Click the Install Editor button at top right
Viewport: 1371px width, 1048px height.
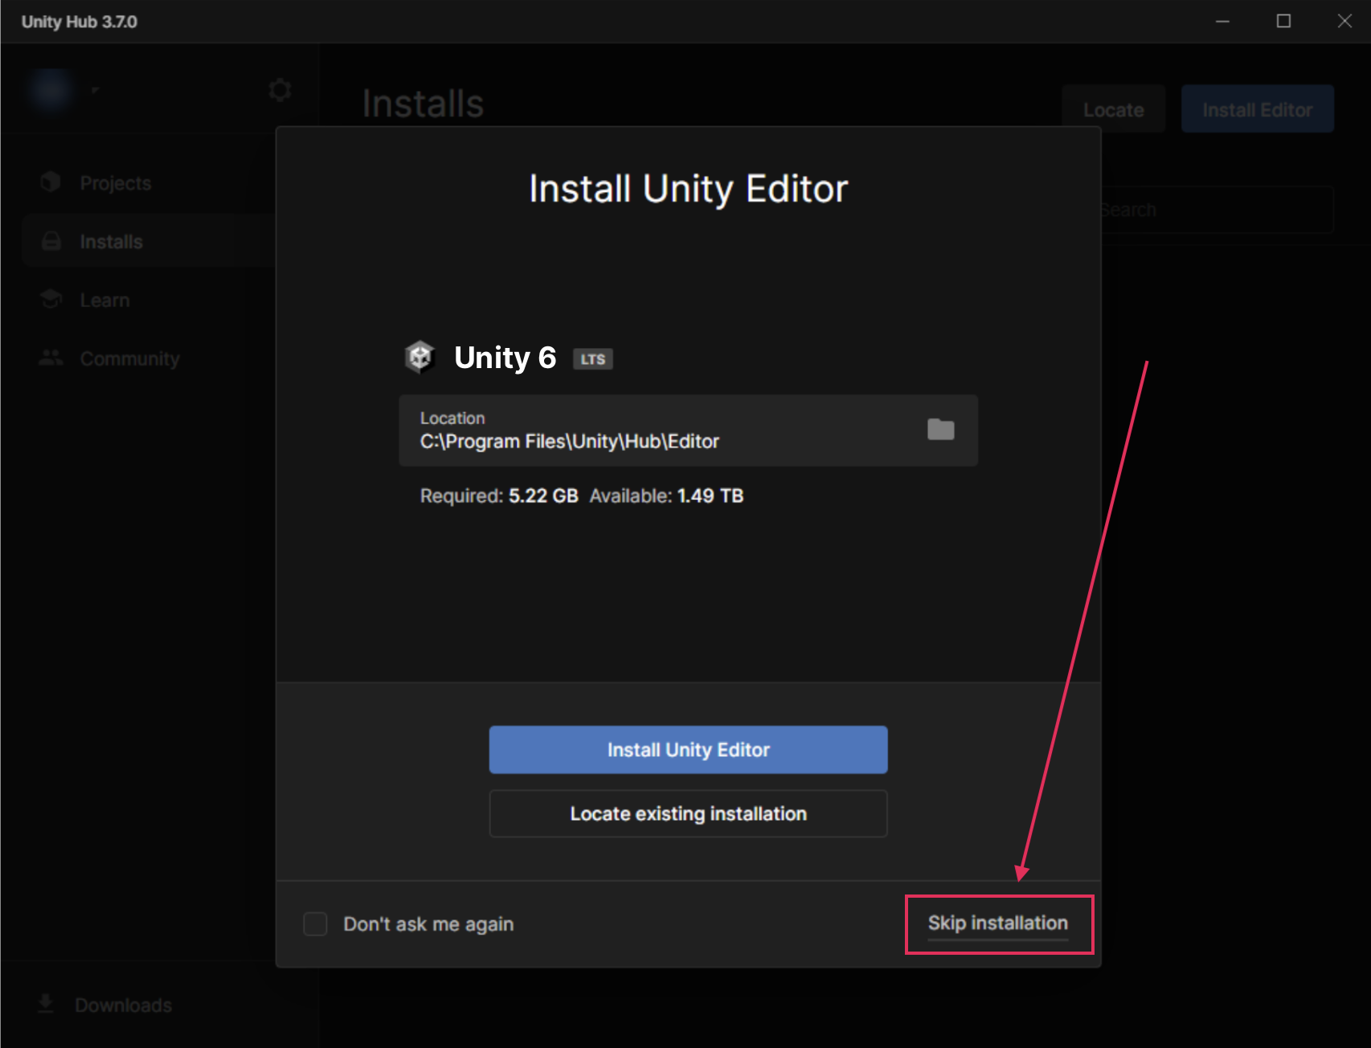(x=1257, y=109)
